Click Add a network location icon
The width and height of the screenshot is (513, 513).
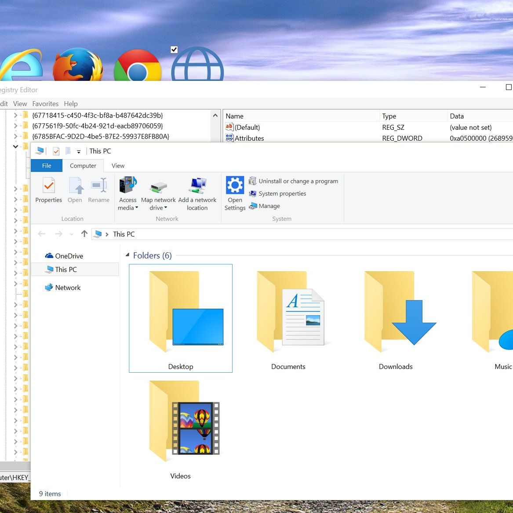[x=197, y=186]
